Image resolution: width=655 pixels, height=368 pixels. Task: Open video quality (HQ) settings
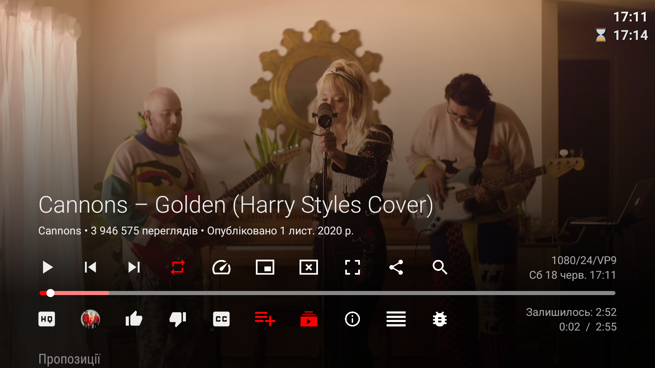click(47, 319)
